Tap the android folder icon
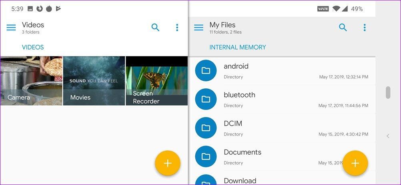Screen dimensions: 401x185 [206, 71]
